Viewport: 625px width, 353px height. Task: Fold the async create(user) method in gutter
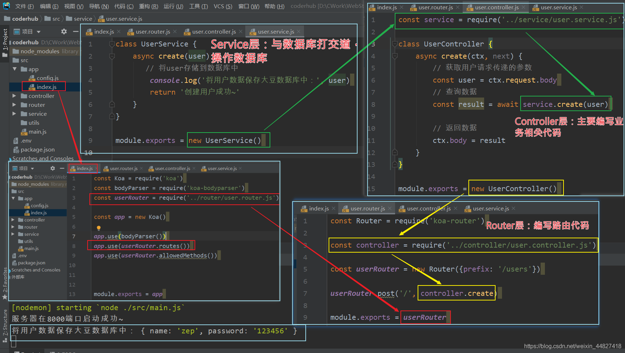point(112,56)
